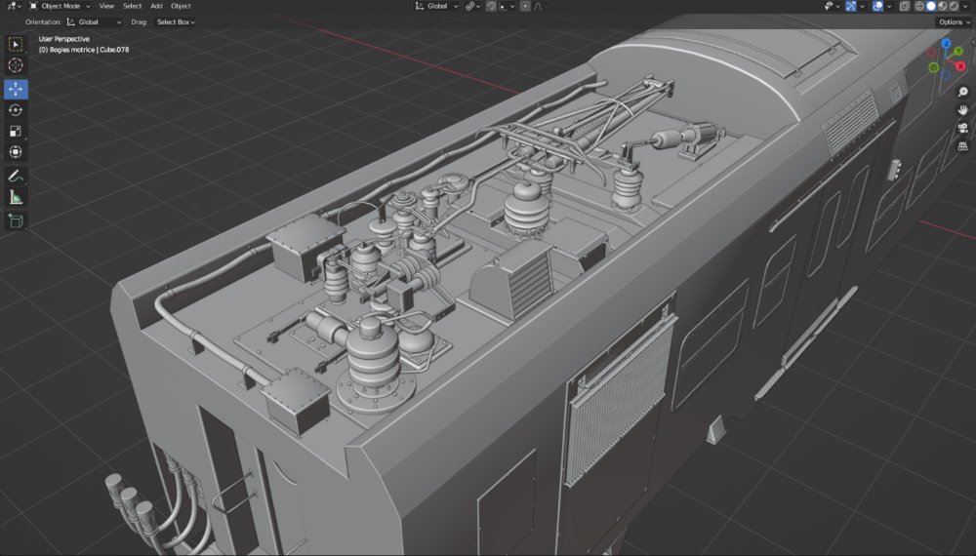Switch perspective/orthographic with grid icon
This screenshot has width=976, height=556.
963,146
